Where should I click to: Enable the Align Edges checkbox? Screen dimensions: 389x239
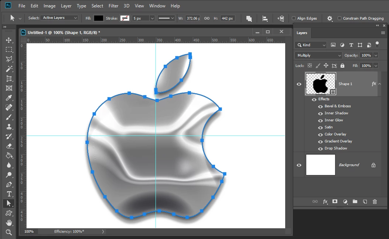[294, 18]
